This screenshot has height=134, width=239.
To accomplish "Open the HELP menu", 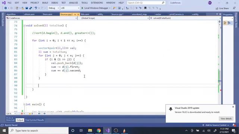I will 121,3.
